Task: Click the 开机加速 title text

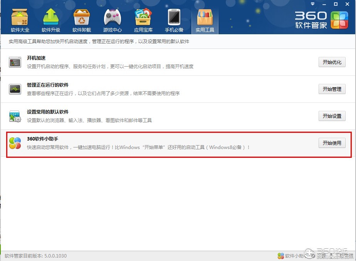Action: [x=36, y=58]
